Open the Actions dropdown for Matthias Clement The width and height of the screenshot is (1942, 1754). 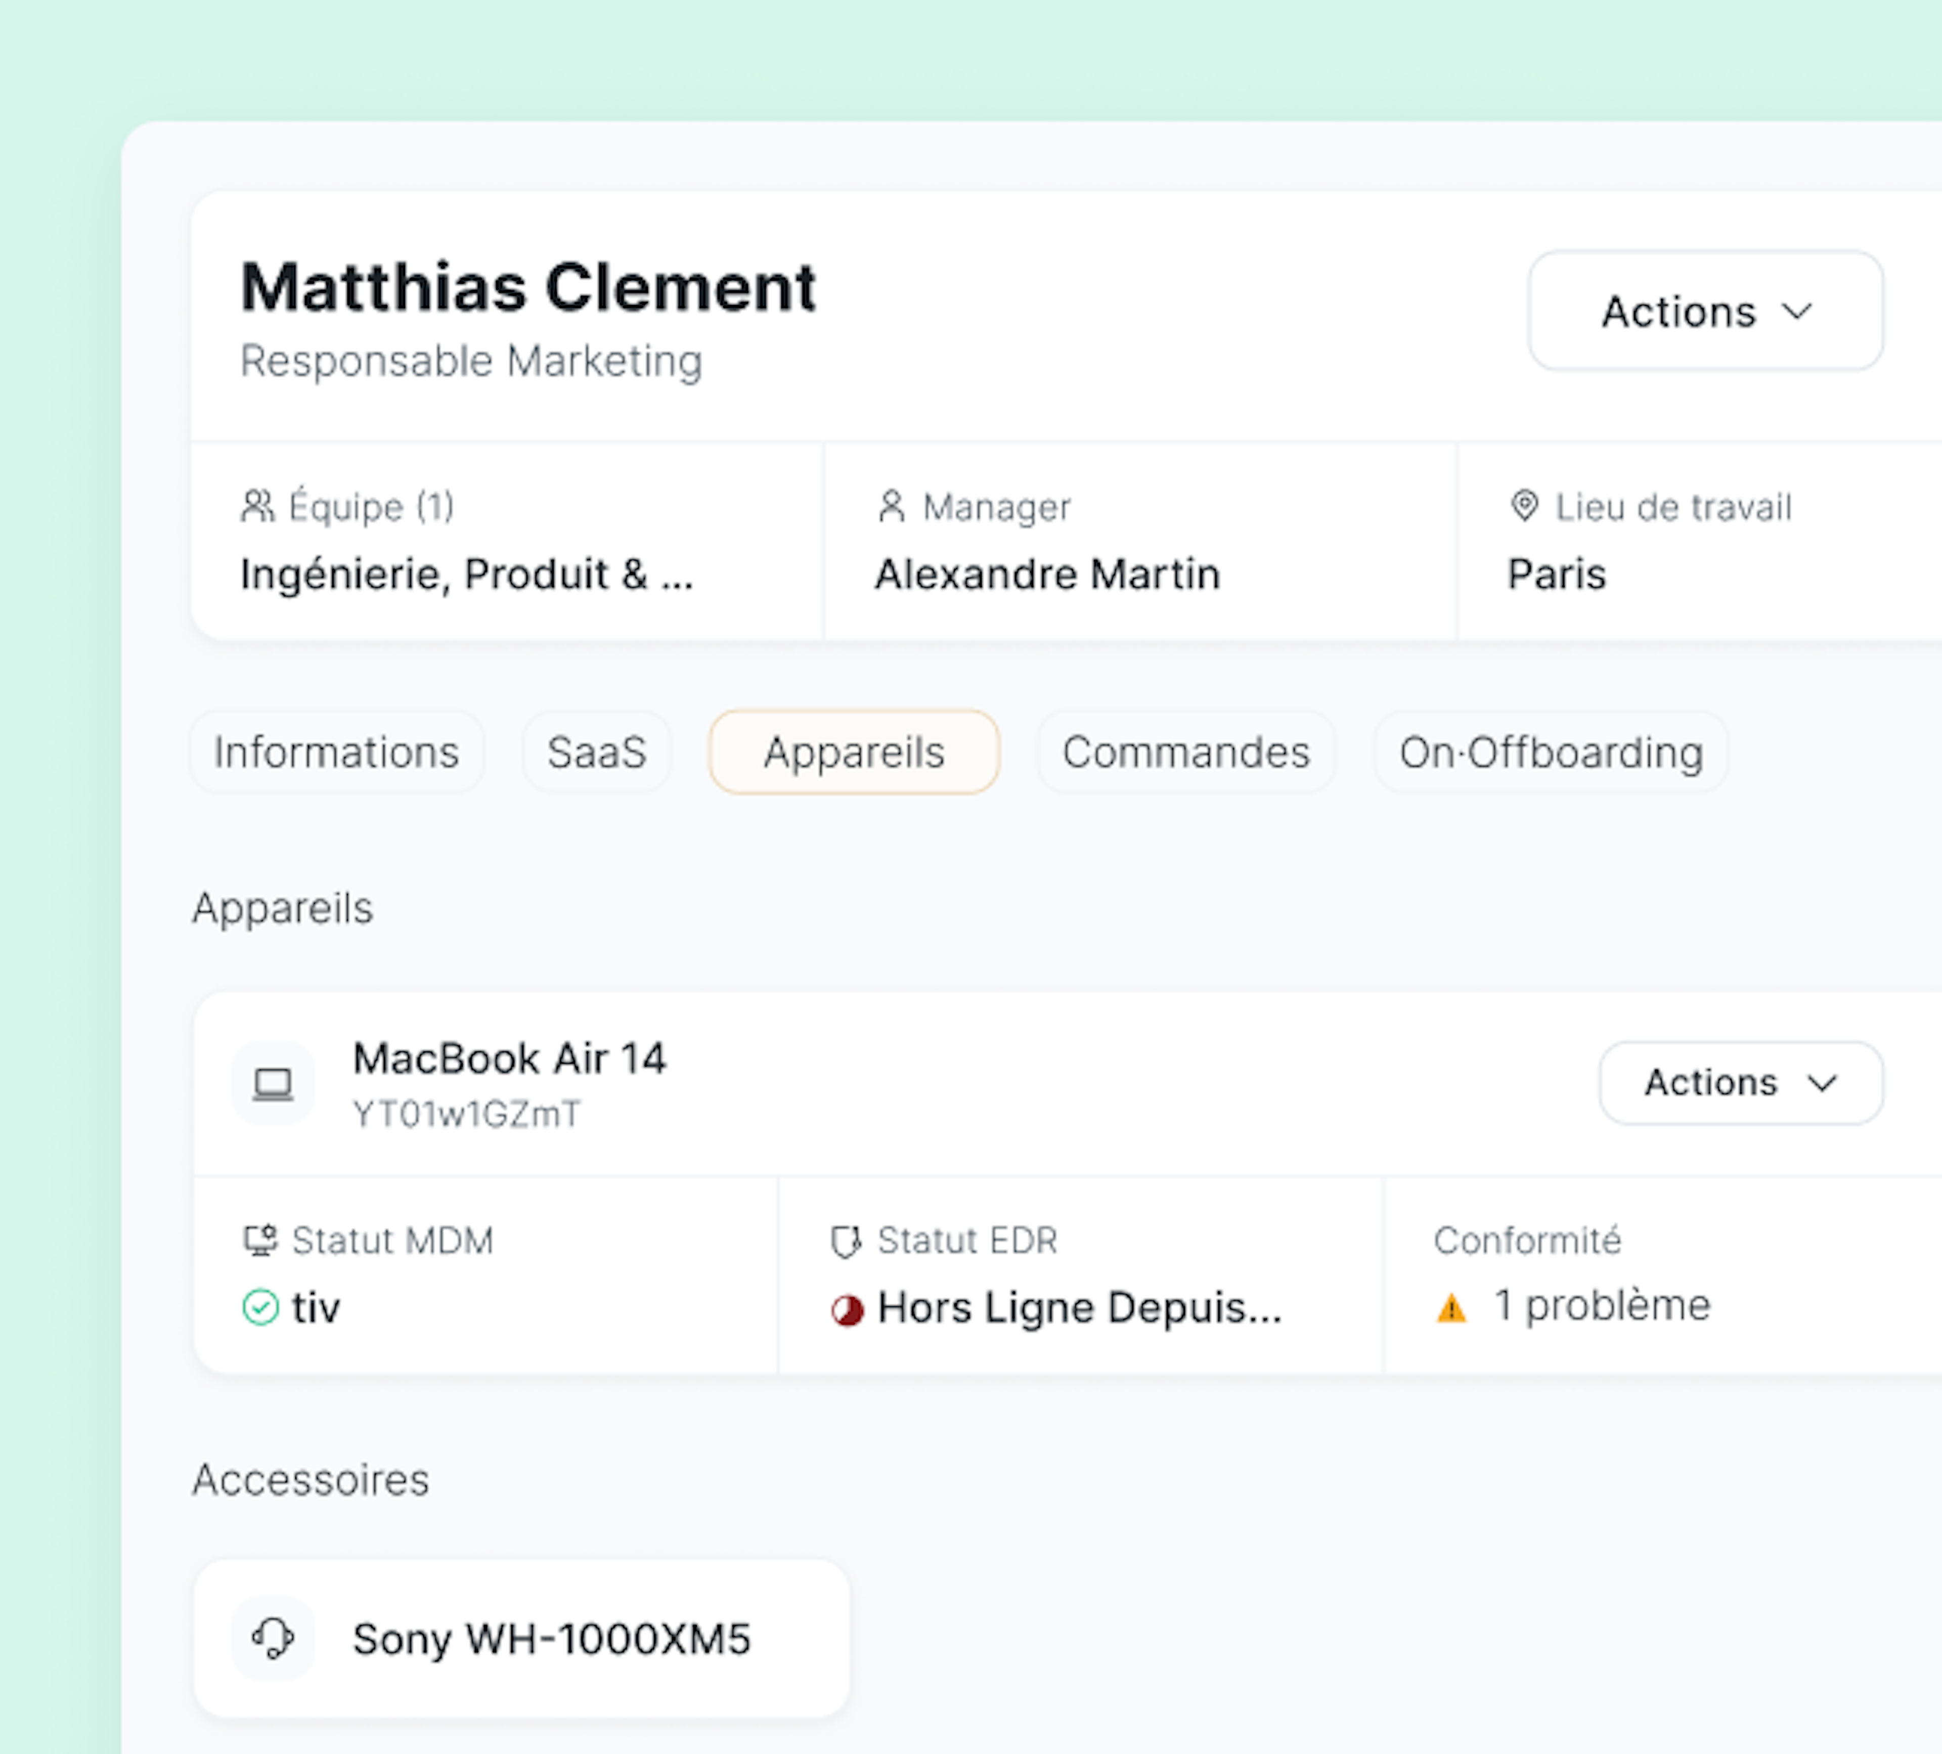(1705, 311)
